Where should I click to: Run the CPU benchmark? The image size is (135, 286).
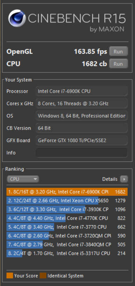click(x=119, y=64)
